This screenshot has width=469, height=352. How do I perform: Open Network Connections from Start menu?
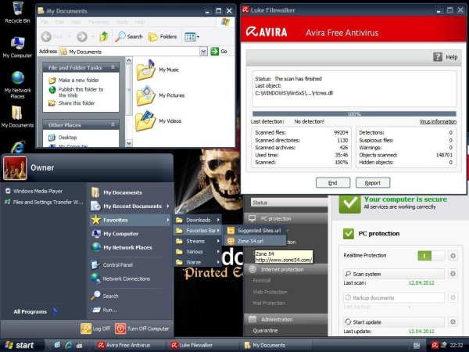pos(121,278)
